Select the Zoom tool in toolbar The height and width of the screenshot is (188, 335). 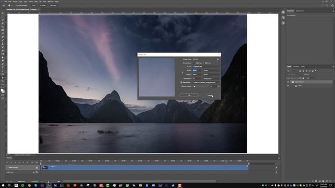point(3,81)
